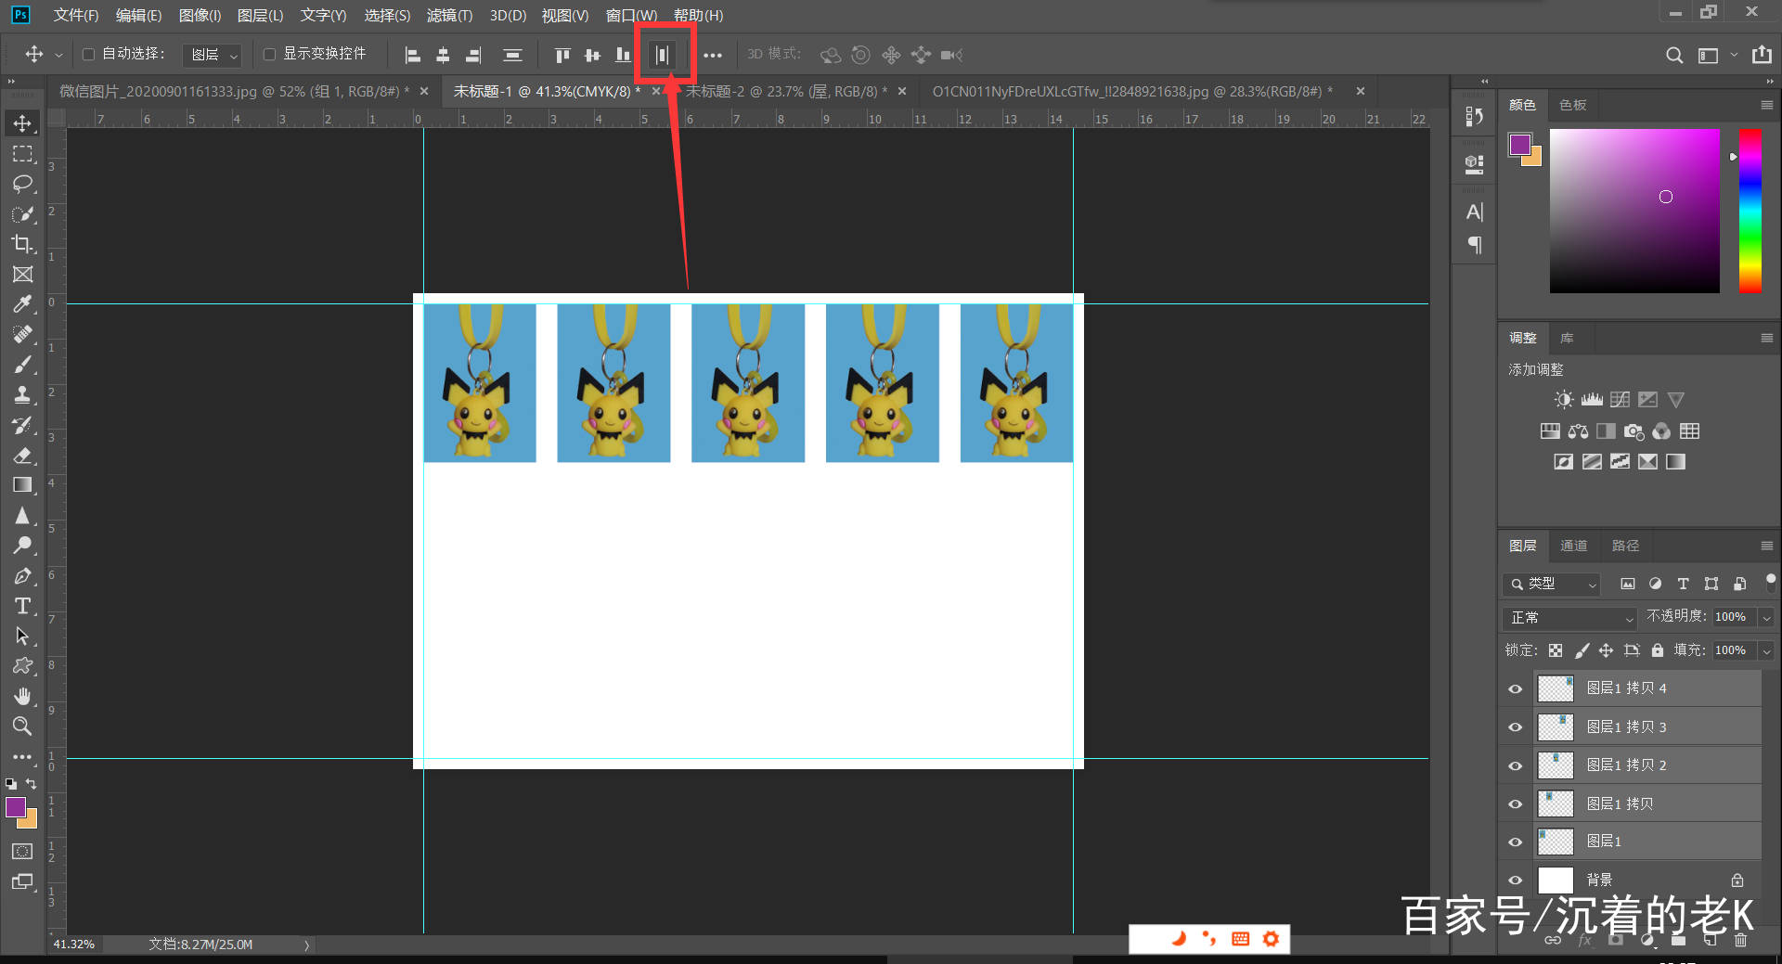Swap foreground and background colors
Viewport: 1782px width, 964px height.
[x=31, y=784]
